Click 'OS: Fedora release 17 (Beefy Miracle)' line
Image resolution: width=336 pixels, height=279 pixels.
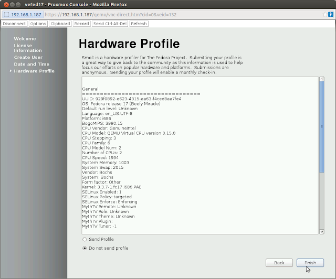pos(121,104)
